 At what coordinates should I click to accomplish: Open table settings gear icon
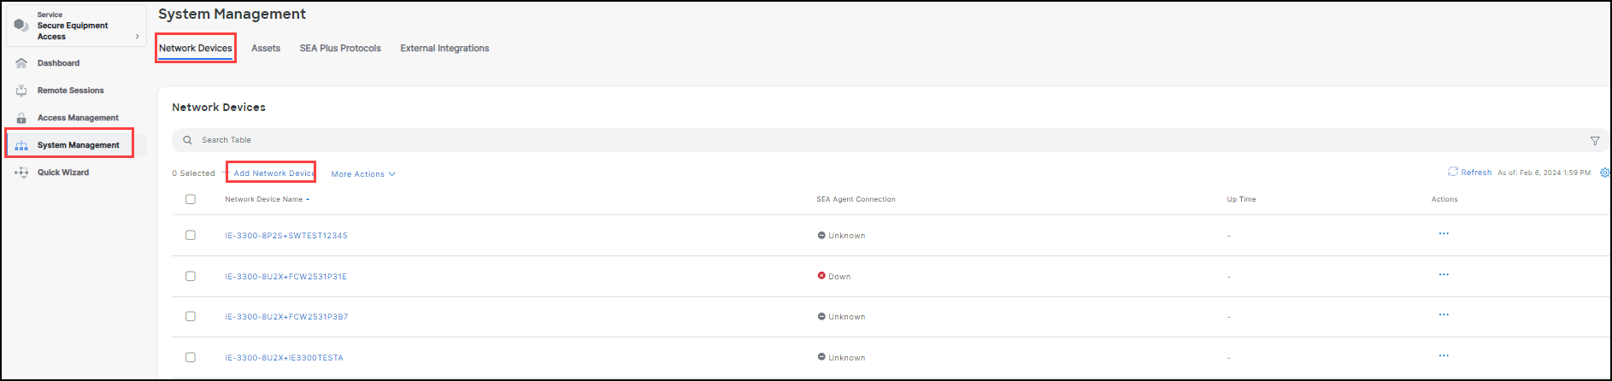1604,173
